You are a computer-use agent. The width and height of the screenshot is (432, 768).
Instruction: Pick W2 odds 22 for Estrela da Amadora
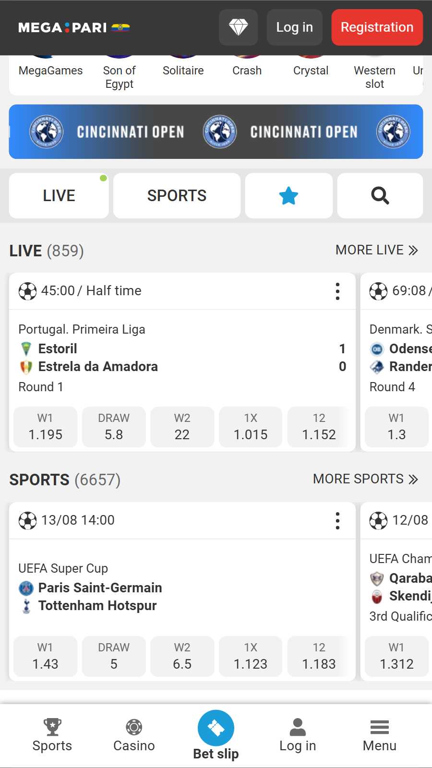click(x=182, y=427)
